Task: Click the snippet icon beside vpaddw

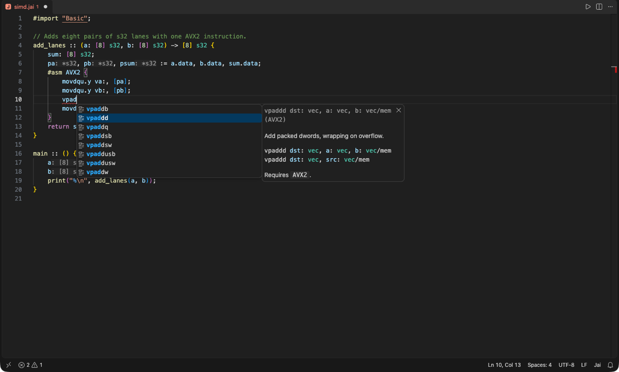Action: (82, 172)
